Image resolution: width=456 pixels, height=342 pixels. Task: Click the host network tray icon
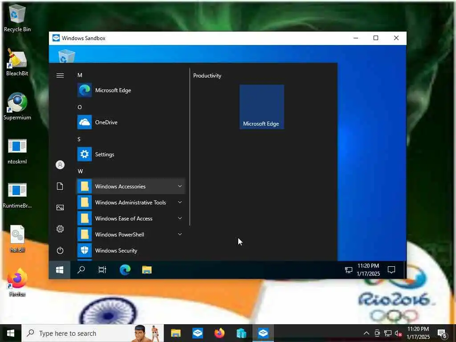[x=388, y=333]
